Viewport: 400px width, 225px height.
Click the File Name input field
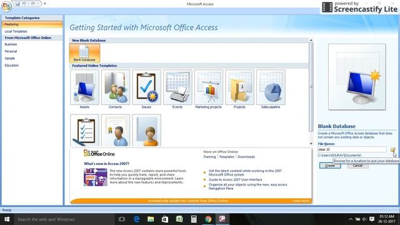click(x=352, y=149)
